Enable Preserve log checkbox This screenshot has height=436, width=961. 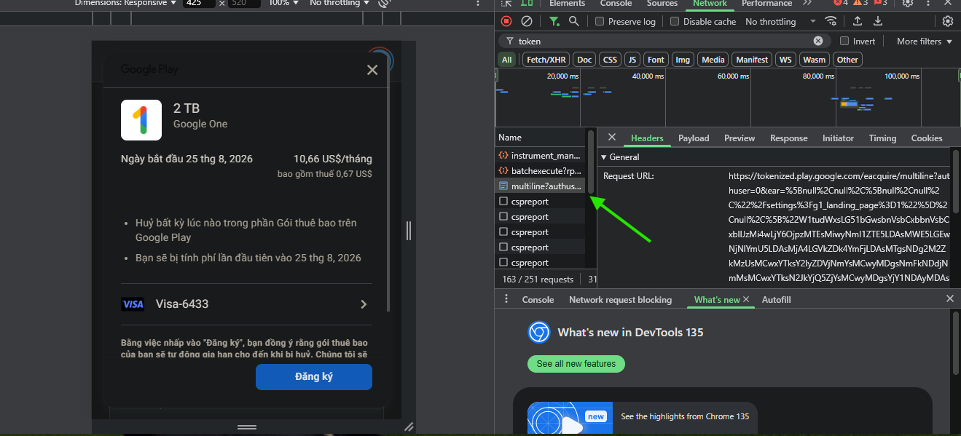pos(600,22)
